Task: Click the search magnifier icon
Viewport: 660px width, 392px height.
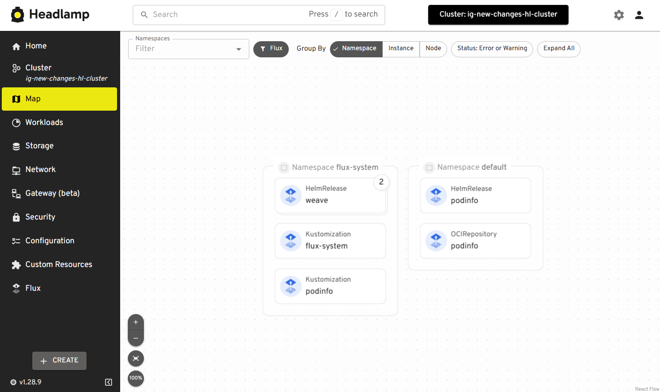Action: (144, 15)
